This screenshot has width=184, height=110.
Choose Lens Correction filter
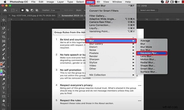[x=111, y=25]
